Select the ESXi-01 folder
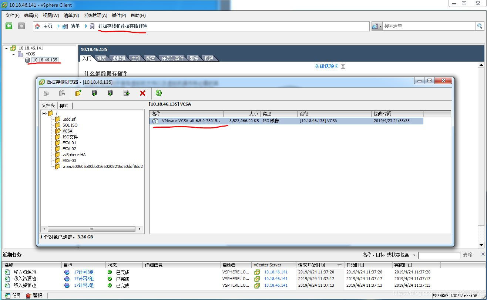 coord(69,143)
